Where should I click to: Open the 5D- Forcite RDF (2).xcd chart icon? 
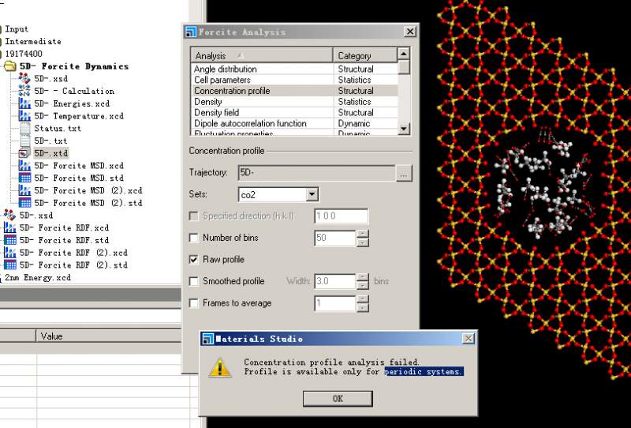coord(9,253)
